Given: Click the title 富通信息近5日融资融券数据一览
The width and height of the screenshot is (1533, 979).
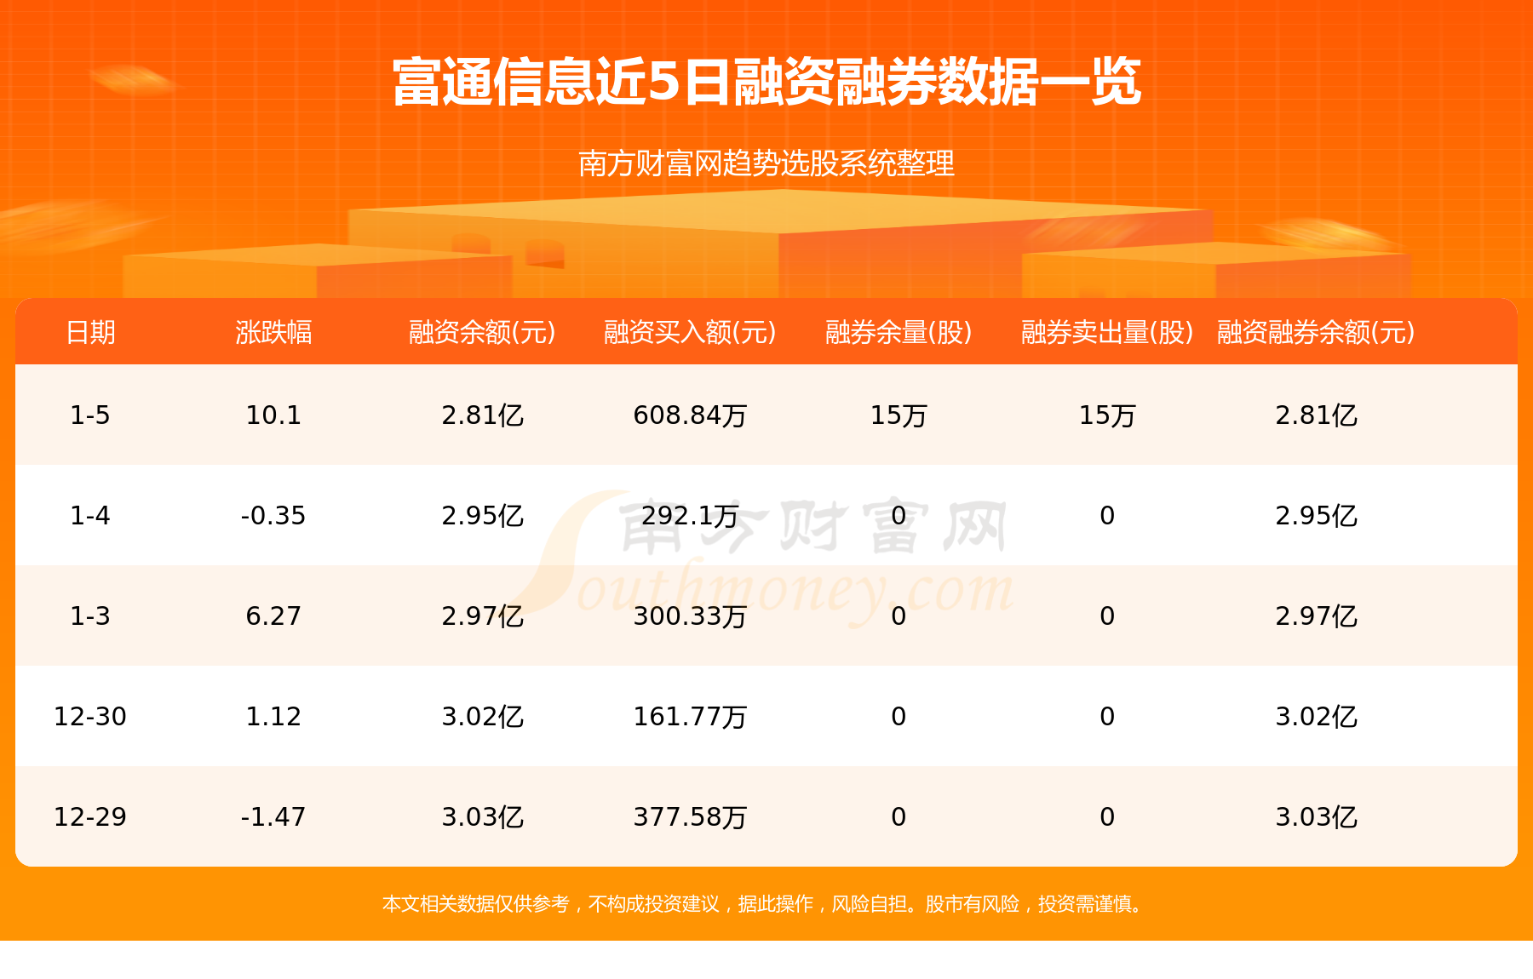Looking at the screenshot, I should (766, 83).
